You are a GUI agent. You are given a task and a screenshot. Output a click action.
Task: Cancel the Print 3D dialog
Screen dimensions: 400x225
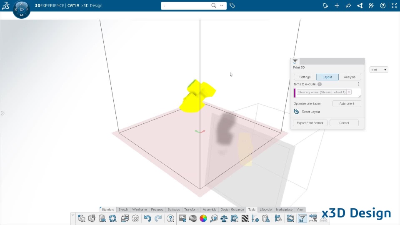[x=344, y=123]
